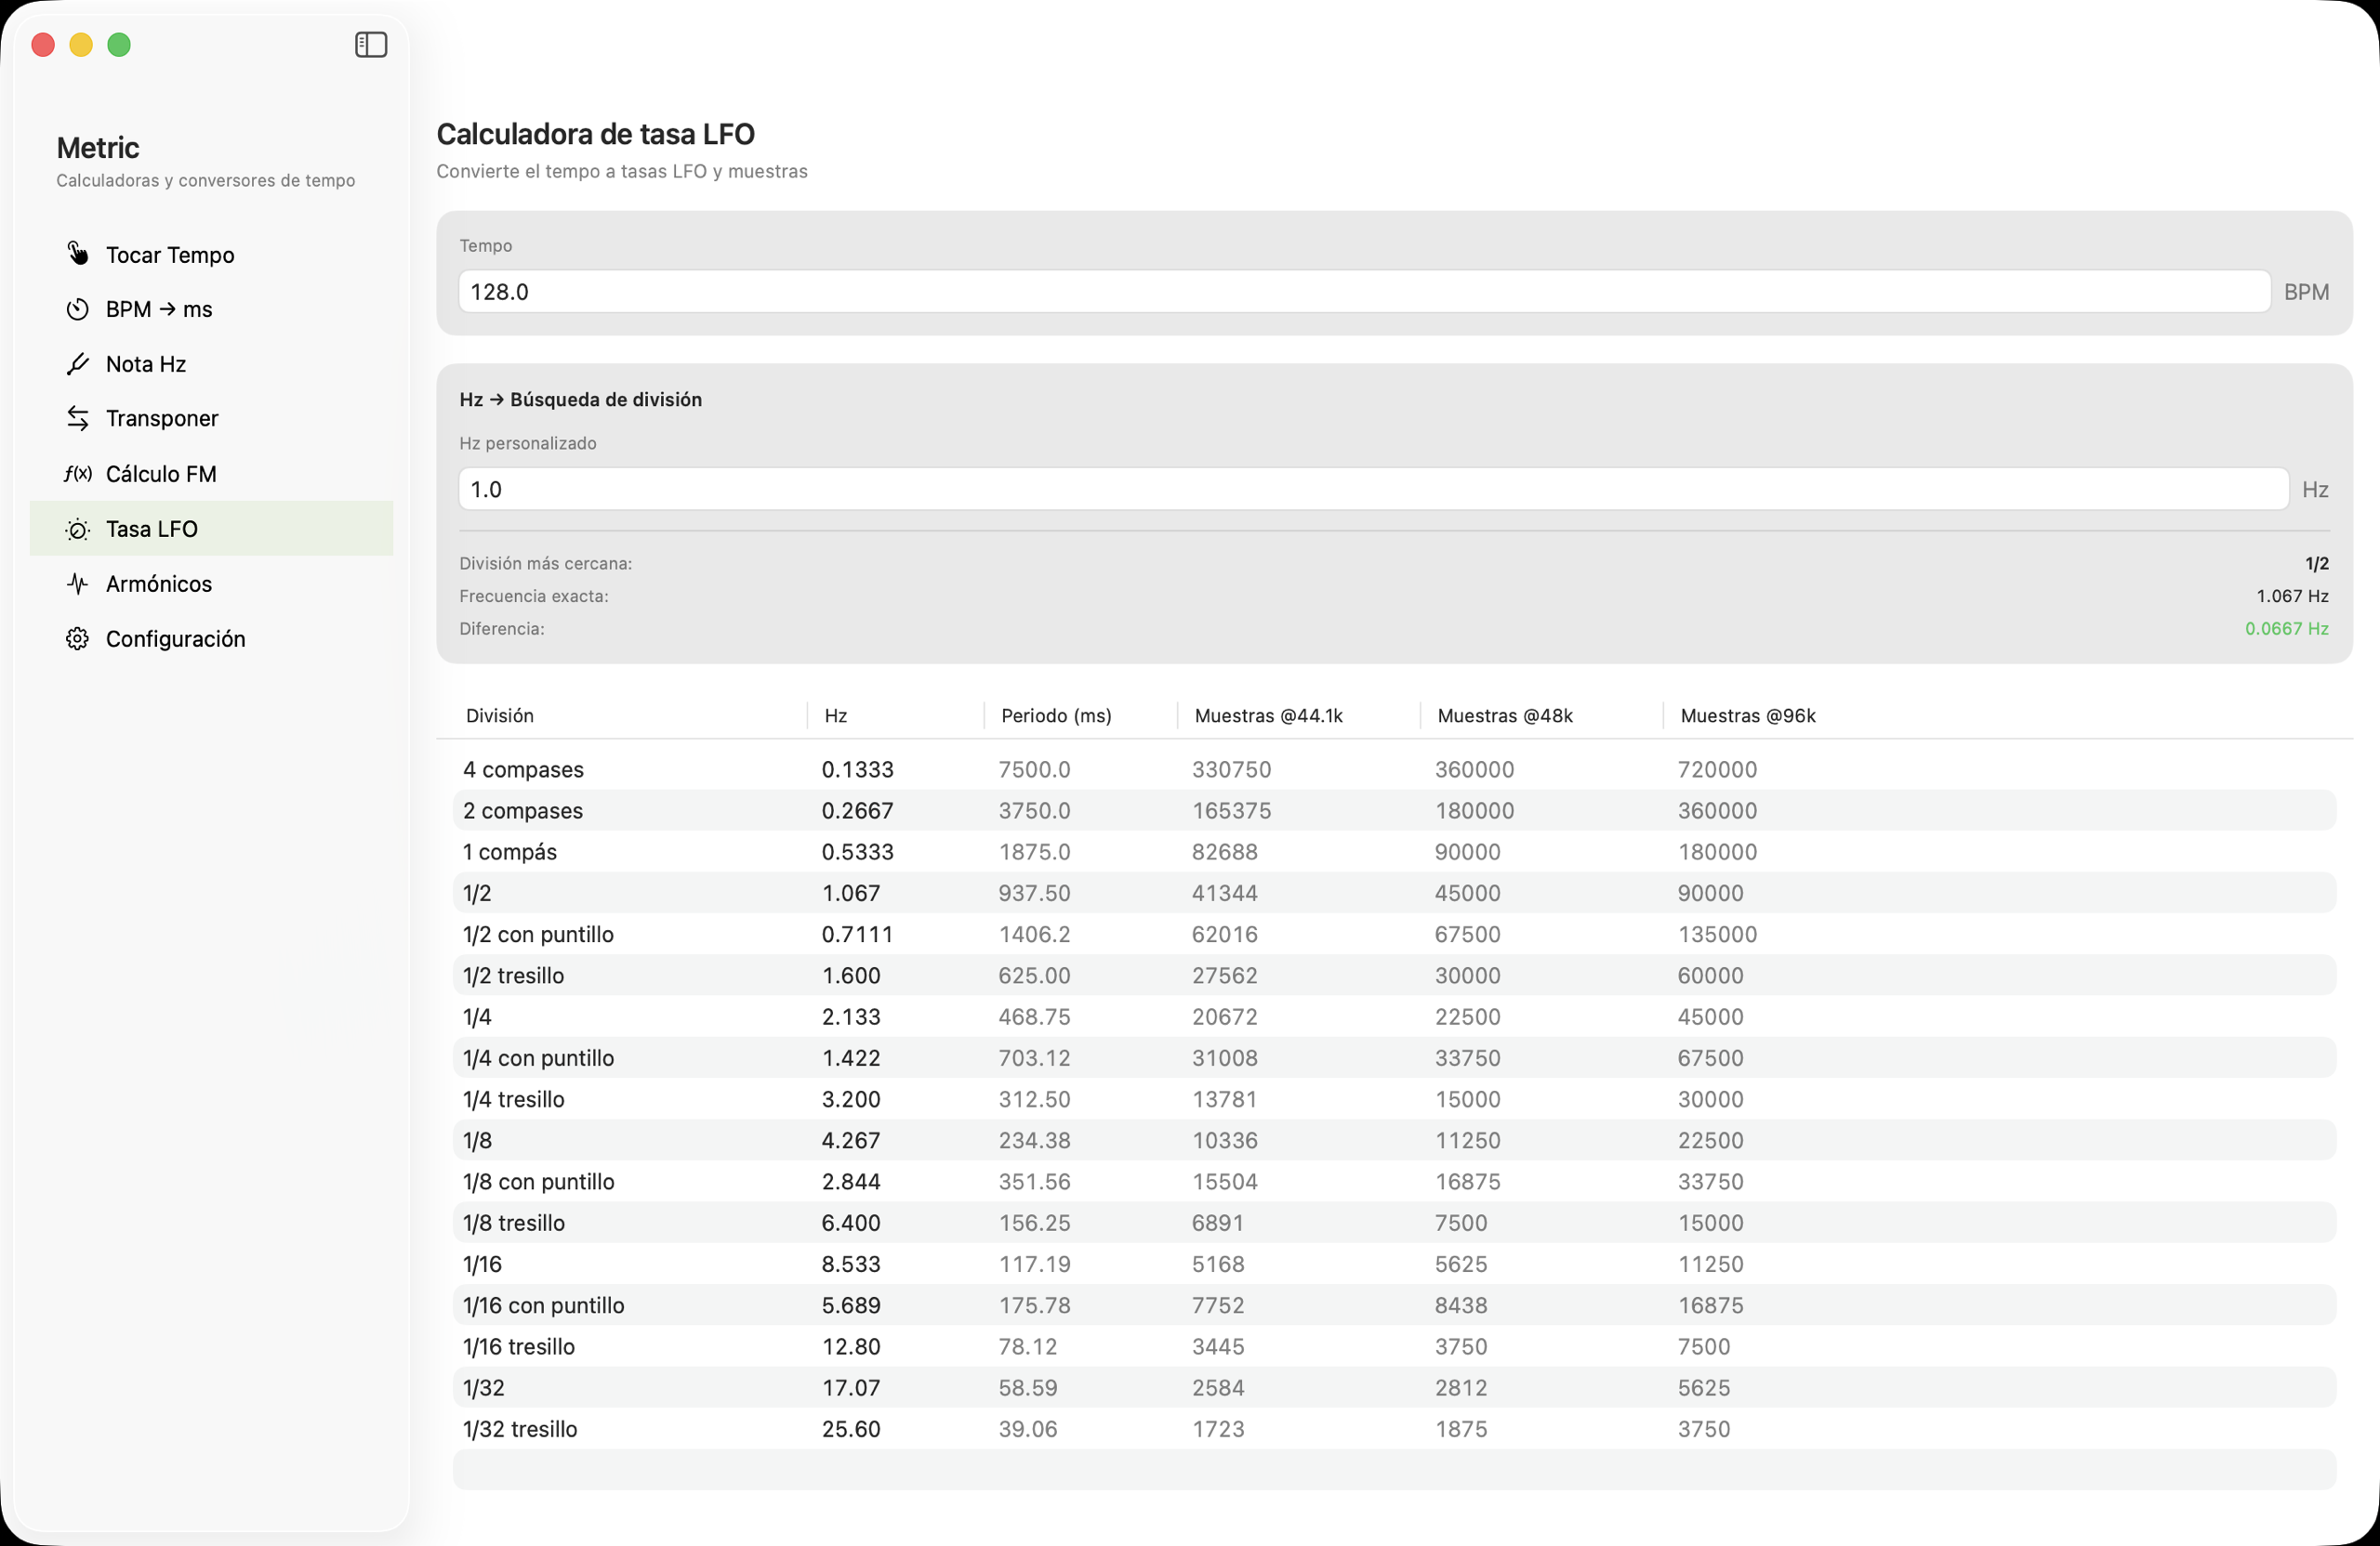Select the '1/32 tresillo' row
This screenshot has width=2380, height=1546.
[x=1394, y=1429]
